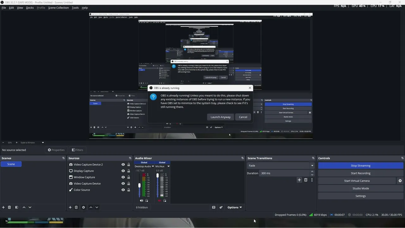
Task: Toggle lock on Display Capture source
Action: [128, 171]
